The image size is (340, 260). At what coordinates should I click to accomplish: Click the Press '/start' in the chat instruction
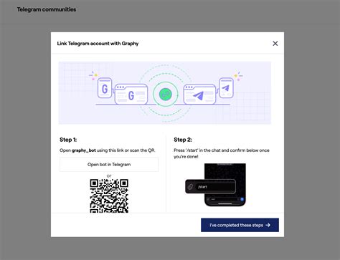222,153
